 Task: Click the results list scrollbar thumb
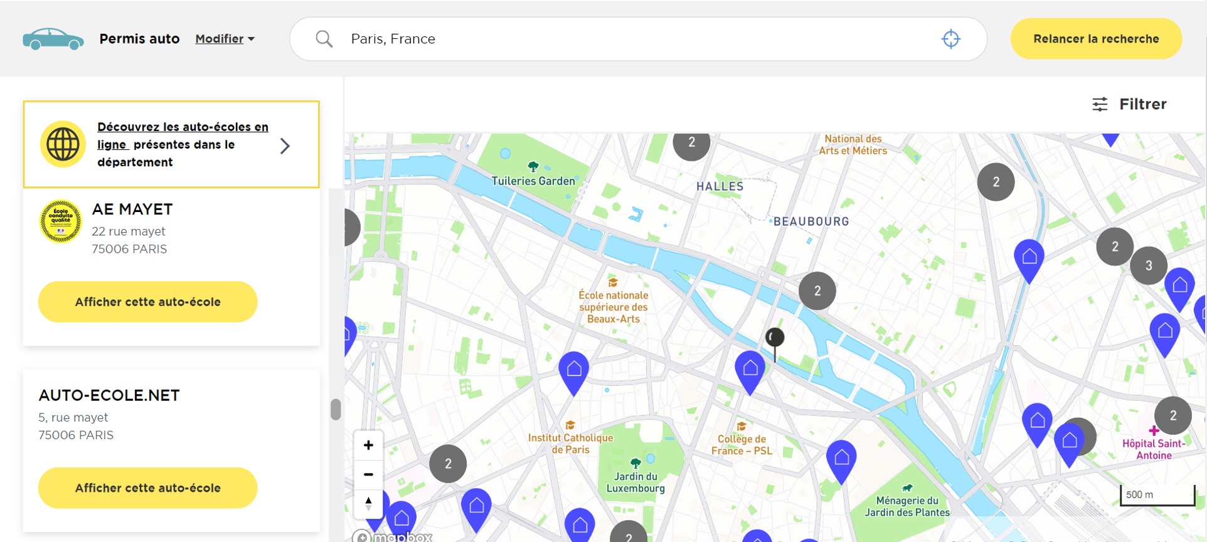pos(336,409)
